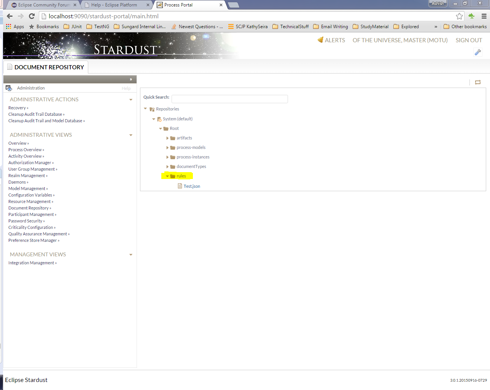Click the browser reload icon

point(32,16)
